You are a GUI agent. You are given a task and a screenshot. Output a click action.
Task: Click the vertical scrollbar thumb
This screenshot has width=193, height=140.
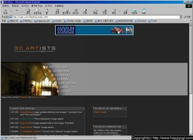[191, 60]
